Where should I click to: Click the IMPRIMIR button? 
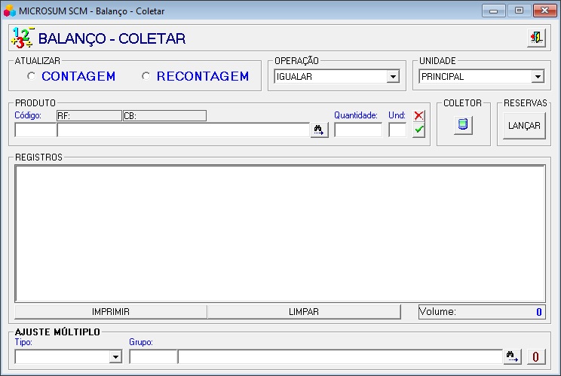tap(111, 312)
